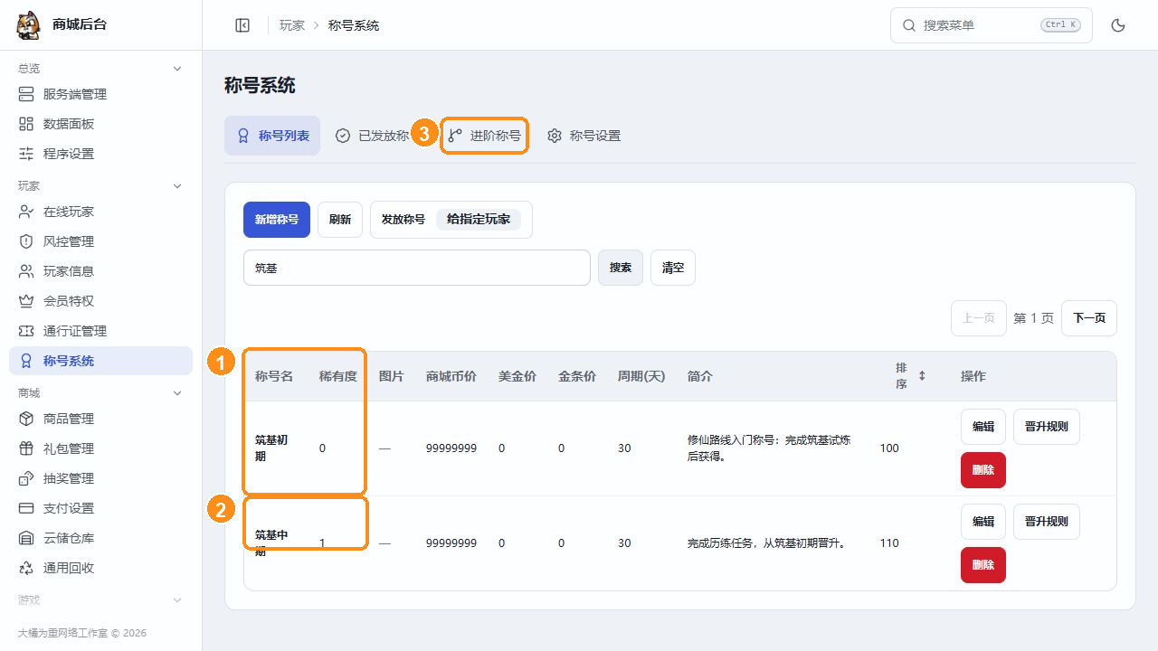Edit the 筑基初期 title row
The image size is (1158, 651).
(983, 427)
